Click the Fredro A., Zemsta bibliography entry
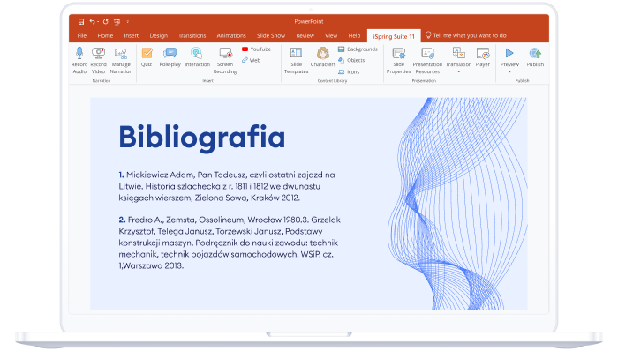 (x=230, y=243)
